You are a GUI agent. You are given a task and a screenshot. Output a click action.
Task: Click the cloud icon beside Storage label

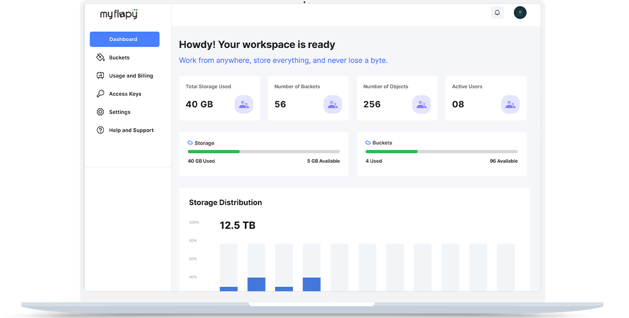click(190, 143)
